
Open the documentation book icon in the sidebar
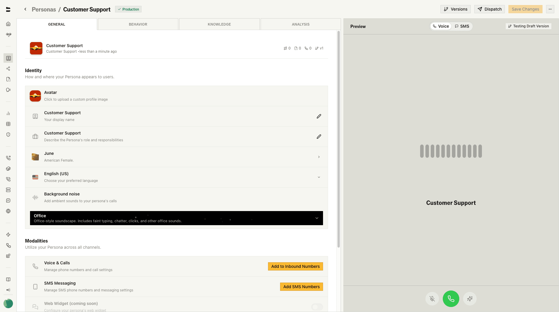[x=8, y=279]
